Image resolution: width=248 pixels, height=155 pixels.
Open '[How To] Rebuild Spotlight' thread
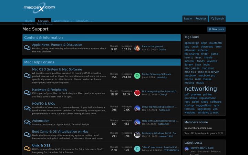tap(159, 107)
